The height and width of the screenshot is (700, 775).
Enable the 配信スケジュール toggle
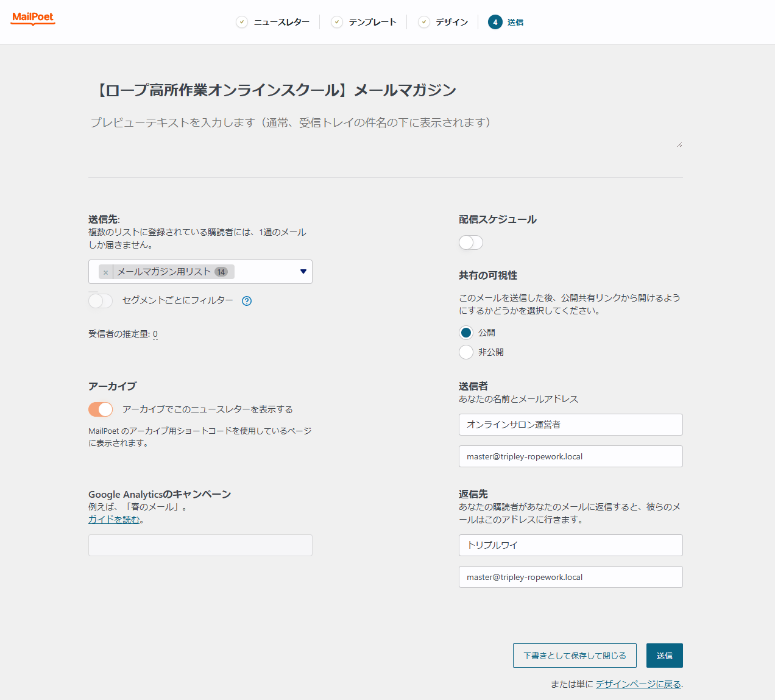pyautogui.click(x=471, y=242)
